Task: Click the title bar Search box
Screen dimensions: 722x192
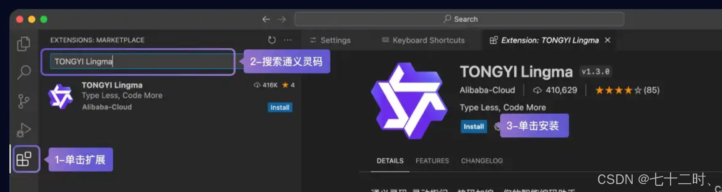Action: [460, 19]
